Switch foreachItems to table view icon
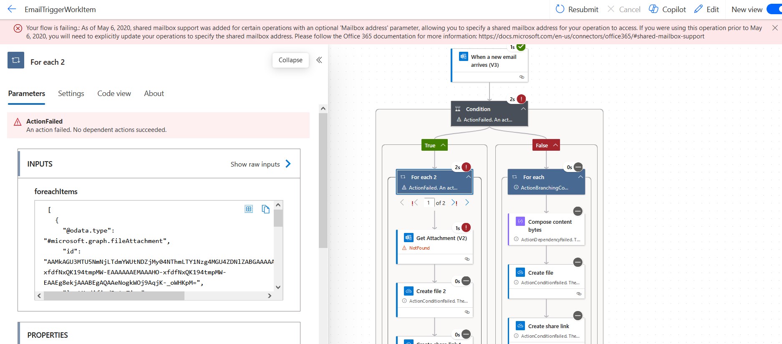Image resolution: width=782 pixels, height=344 pixels. pyautogui.click(x=249, y=209)
